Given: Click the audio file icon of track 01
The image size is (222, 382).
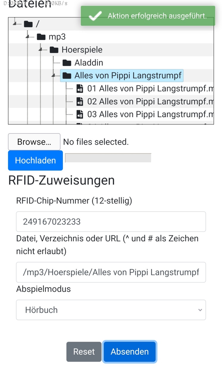Looking at the screenshot, I should click(x=80, y=89).
